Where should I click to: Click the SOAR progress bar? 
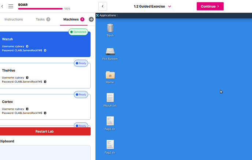pyautogui.click(x=40, y=9)
